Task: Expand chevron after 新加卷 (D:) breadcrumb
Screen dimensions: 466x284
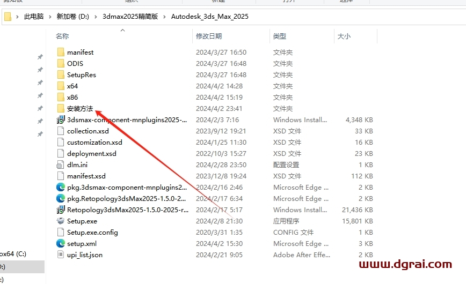Action: pos(96,17)
